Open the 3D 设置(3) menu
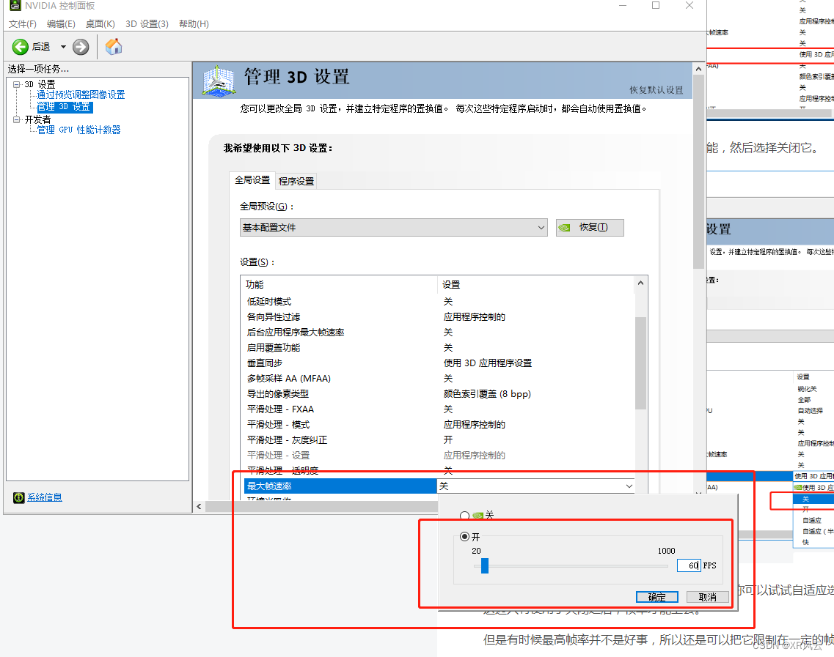 (147, 24)
